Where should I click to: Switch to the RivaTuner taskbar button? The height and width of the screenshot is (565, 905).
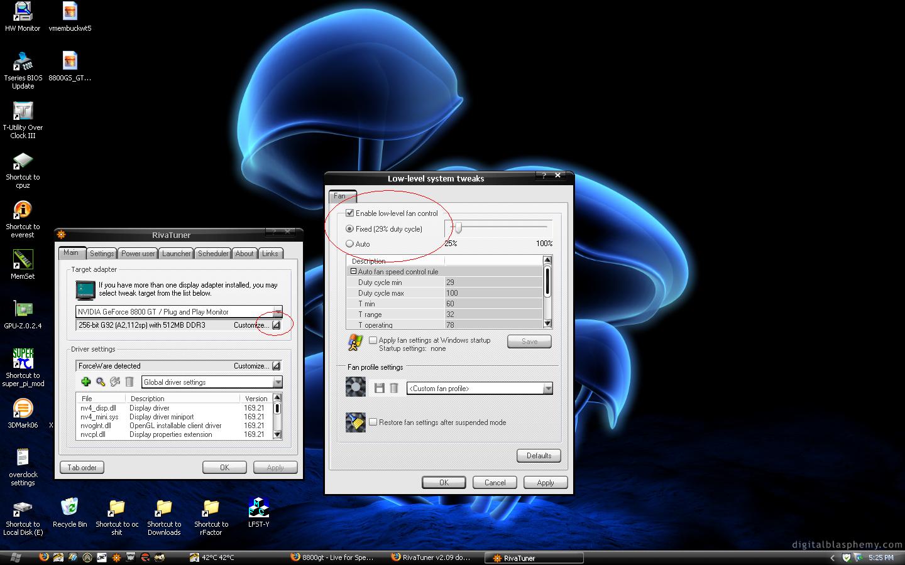(534, 557)
